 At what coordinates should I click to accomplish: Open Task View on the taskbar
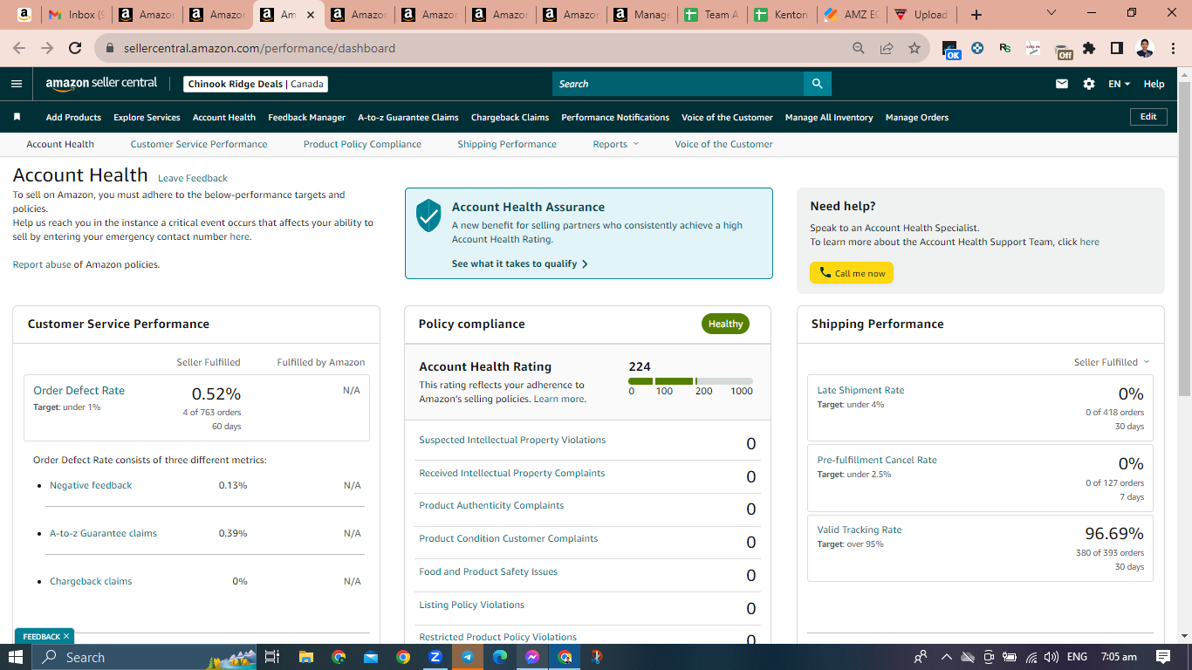271,657
